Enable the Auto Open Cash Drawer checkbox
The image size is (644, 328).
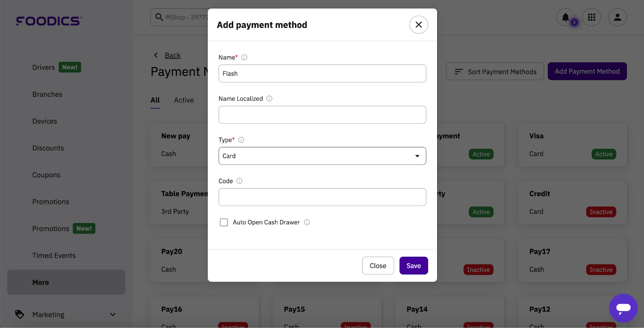(x=224, y=222)
